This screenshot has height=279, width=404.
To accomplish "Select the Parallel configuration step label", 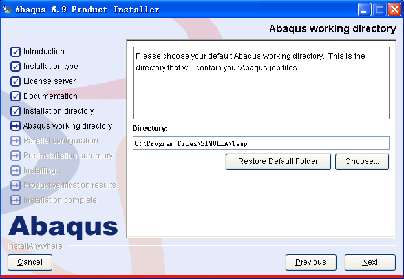I will (x=61, y=141).
